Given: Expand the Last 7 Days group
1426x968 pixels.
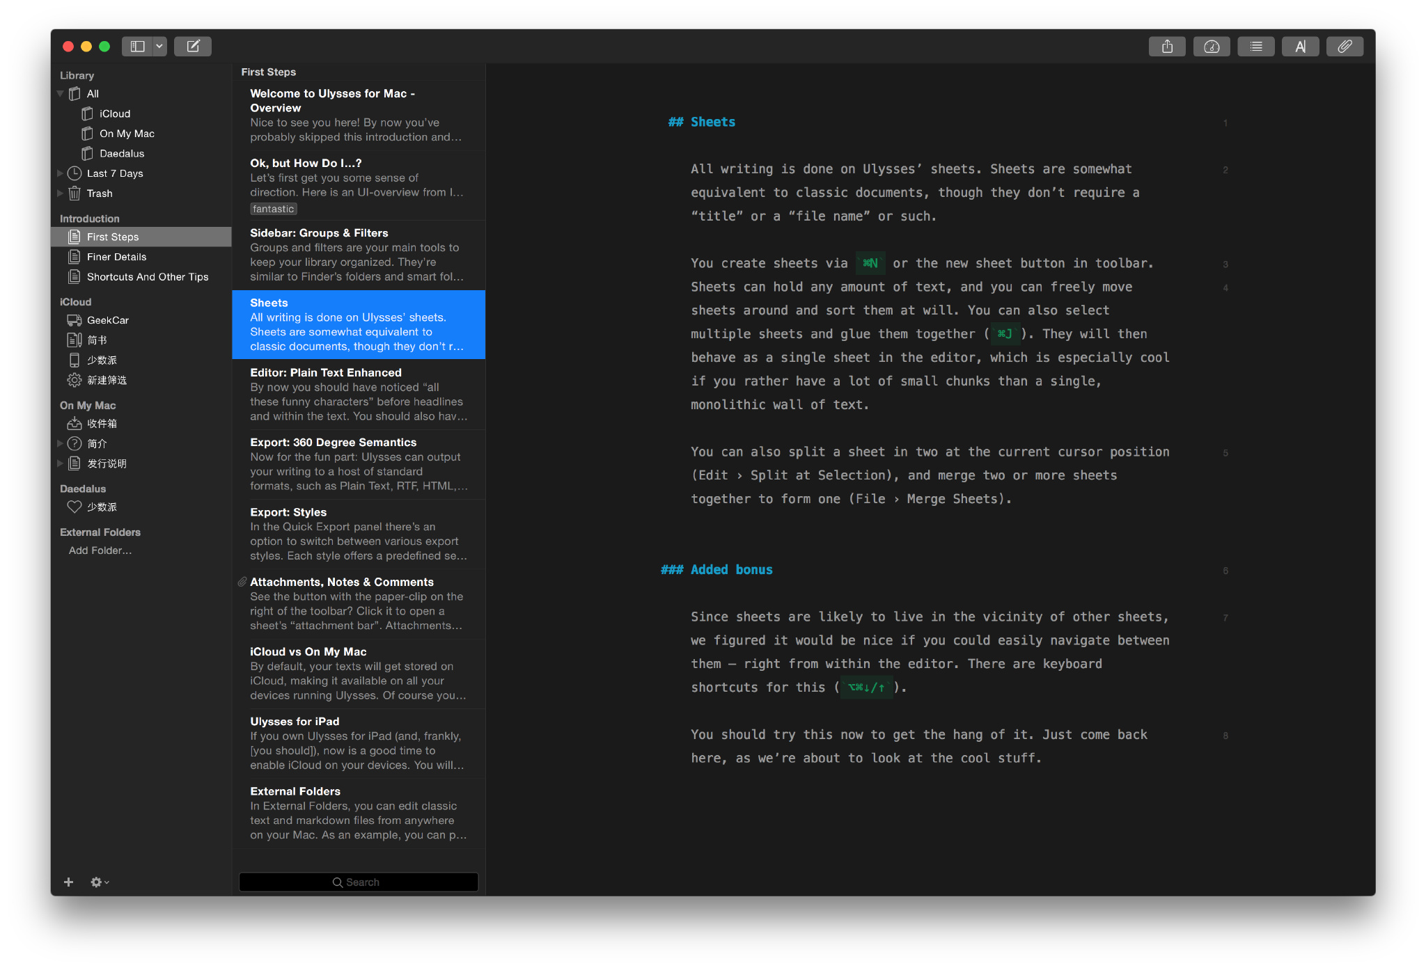Looking at the screenshot, I should click(x=60, y=173).
